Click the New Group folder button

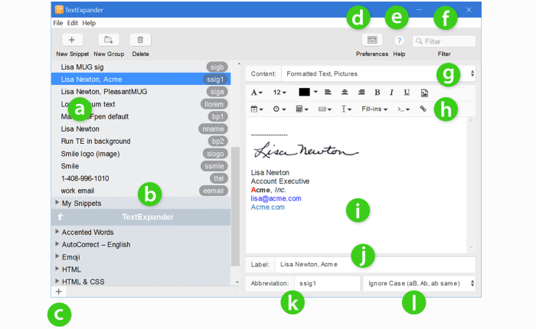pos(109,40)
